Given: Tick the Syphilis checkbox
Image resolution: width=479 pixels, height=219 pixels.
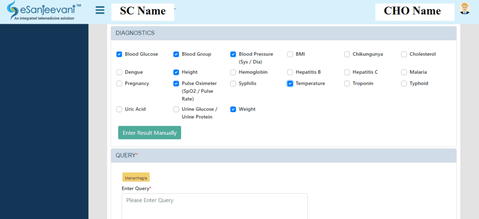Looking at the screenshot, I should [x=233, y=84].
